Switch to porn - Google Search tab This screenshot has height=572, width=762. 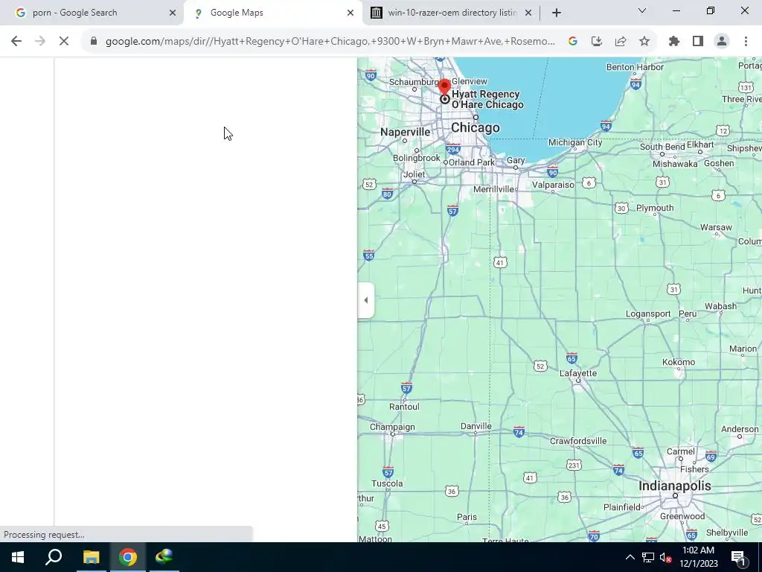92,13
